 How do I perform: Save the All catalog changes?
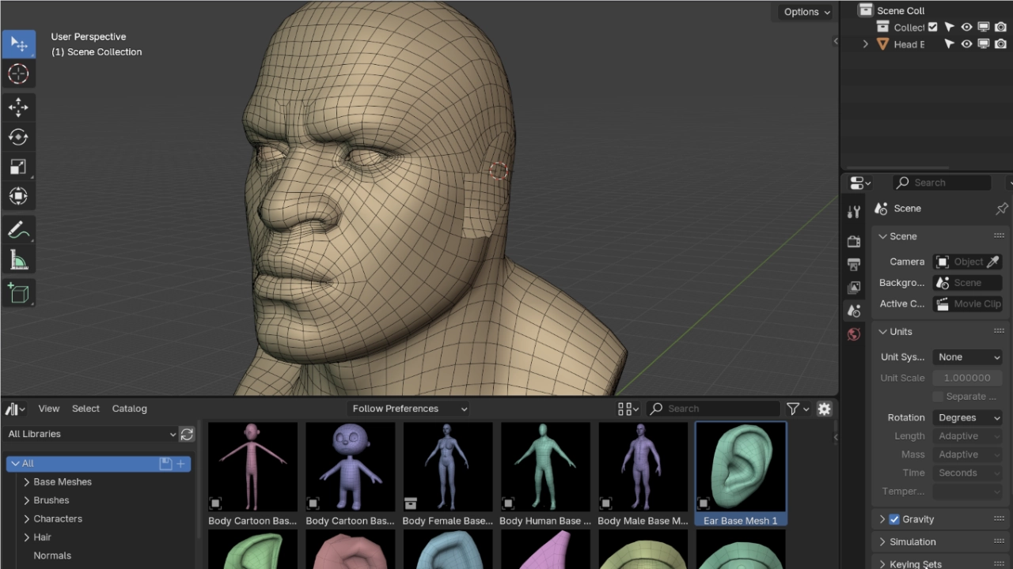165,464
